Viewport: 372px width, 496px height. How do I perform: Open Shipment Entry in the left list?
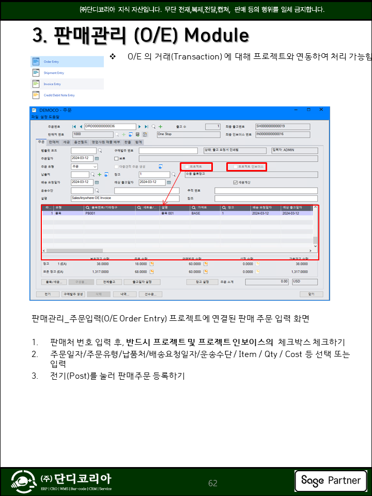(x=67, y=73)
